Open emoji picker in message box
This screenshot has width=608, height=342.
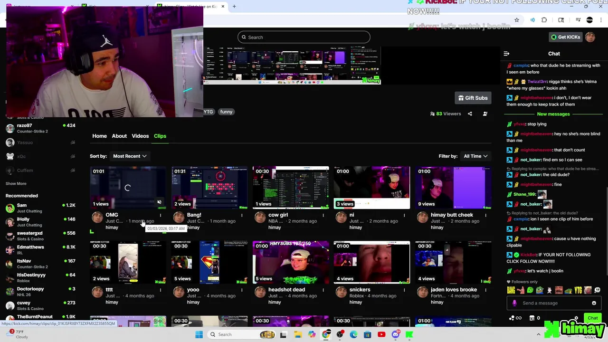(x=594, y=303)
